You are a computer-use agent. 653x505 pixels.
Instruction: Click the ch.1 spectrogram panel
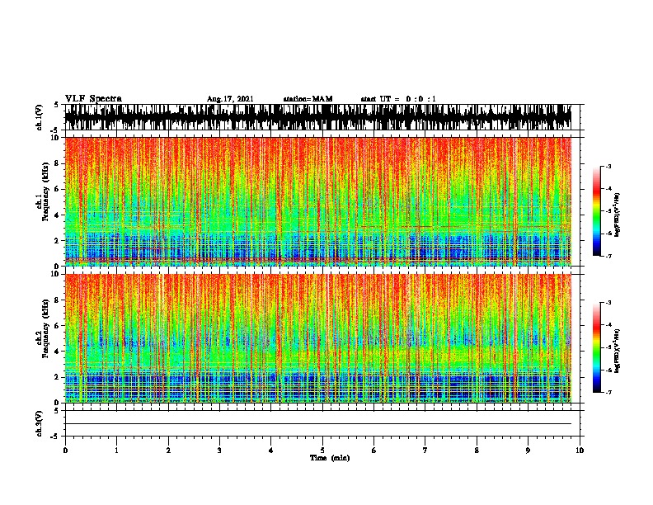(318, 201)
